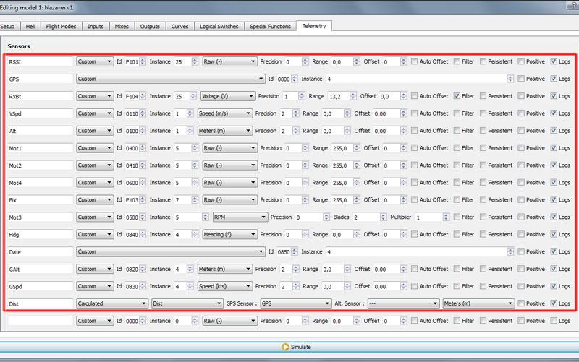
Task: Uncheck Filter on the RxBt sensor
Action: pos(457,96)
